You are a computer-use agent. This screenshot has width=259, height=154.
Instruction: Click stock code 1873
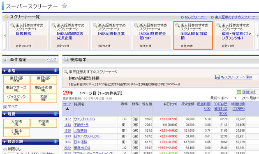coord(67,136)
